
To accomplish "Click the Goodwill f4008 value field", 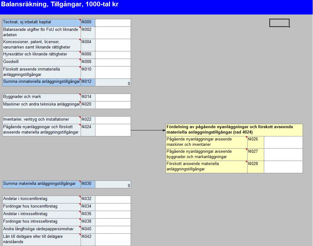I will coord(113,62).
